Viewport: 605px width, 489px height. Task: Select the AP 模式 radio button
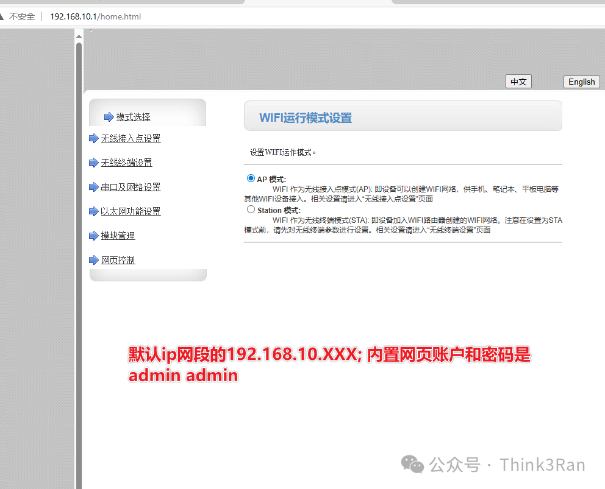[251, 178]
